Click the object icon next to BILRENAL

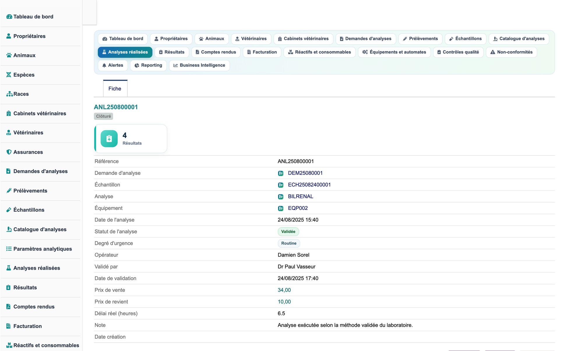(281, 196)
